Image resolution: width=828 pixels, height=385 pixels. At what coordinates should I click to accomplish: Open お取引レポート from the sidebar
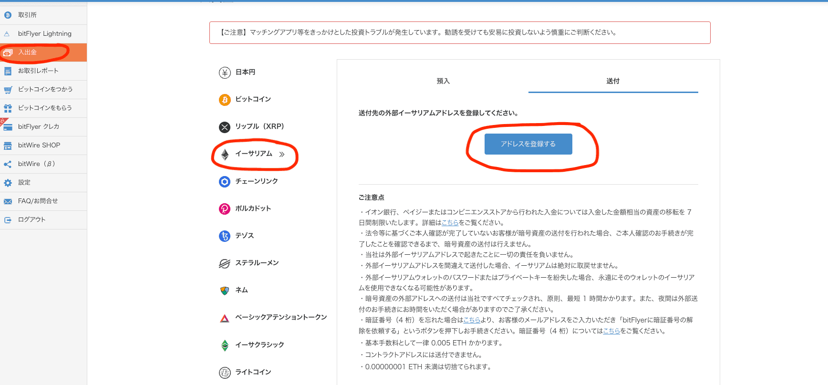(43, 71)
